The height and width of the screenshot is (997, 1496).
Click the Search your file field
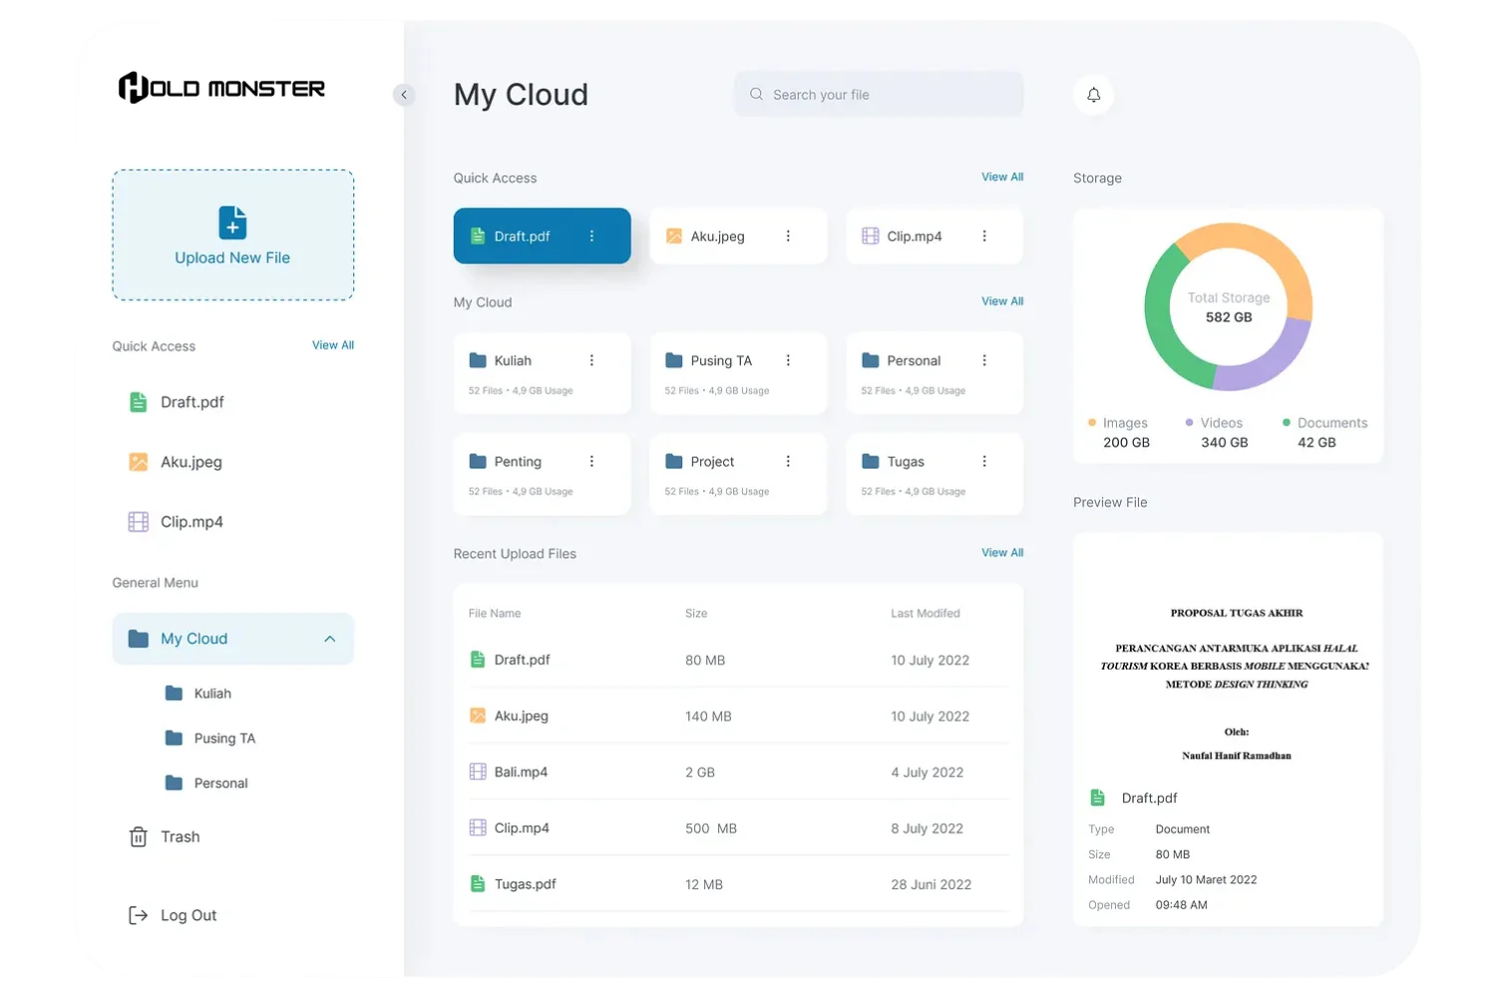pos(879,95)
